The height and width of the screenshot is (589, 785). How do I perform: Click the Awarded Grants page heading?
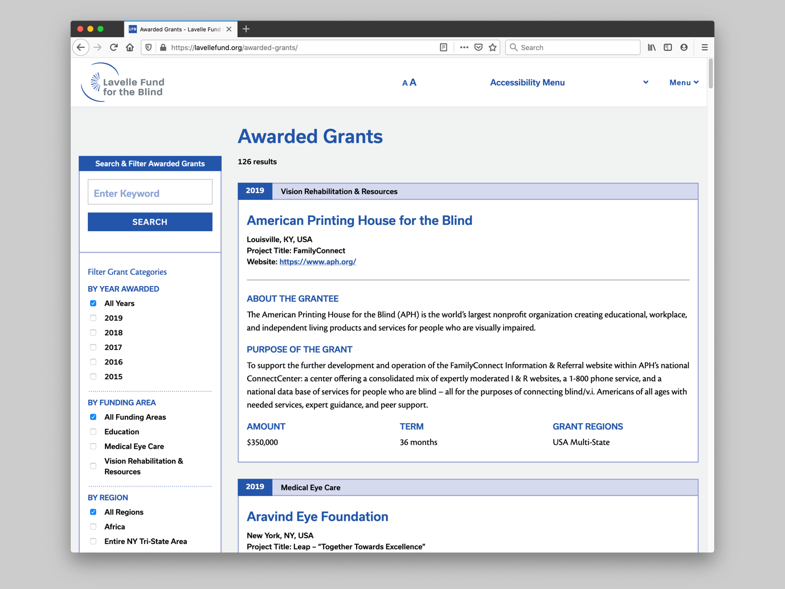click(x=310, y=137)
